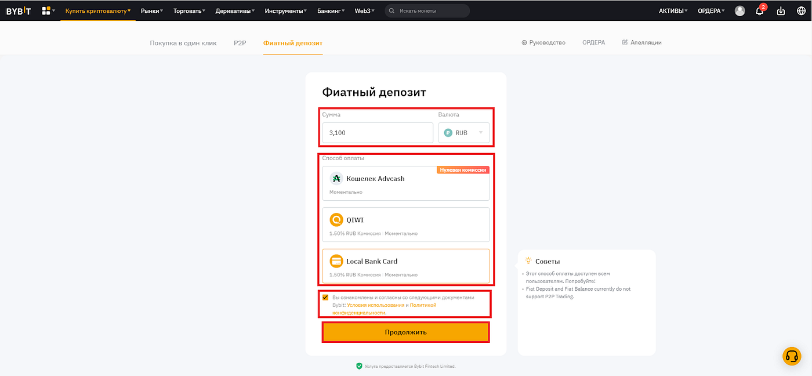The image size is (812, 376).
Task: Click the search magnifier icon
Action: point(393,10)
